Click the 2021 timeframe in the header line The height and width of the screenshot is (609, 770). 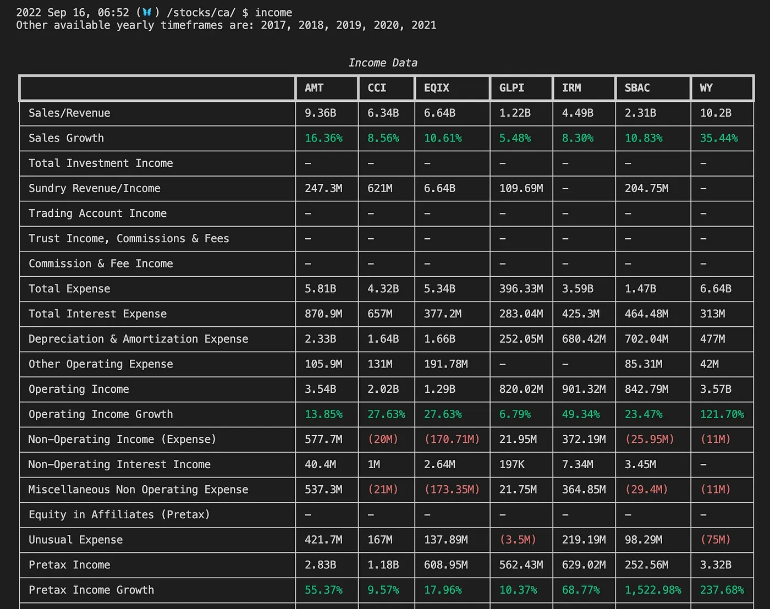click(424, 25)
